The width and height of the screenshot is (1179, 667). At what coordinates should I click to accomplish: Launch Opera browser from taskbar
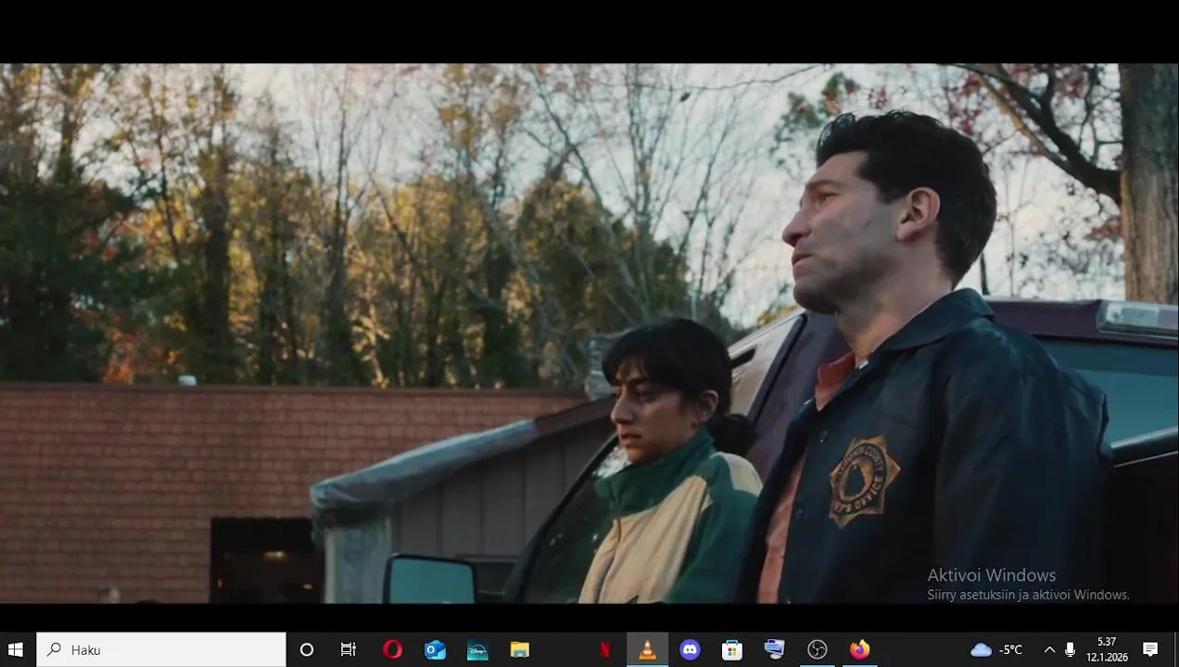click(x=392, y=649)
